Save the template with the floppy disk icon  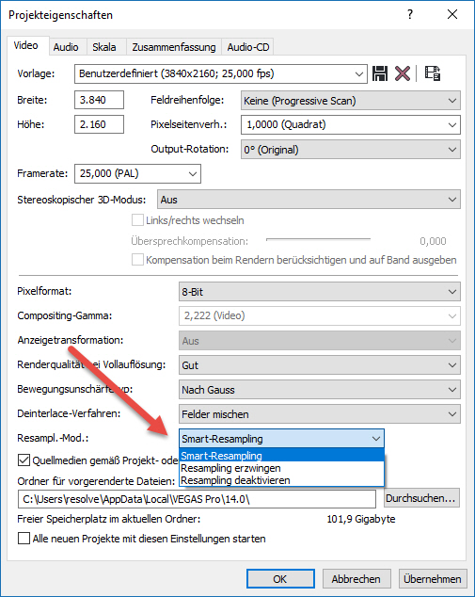tap(380, 73)
